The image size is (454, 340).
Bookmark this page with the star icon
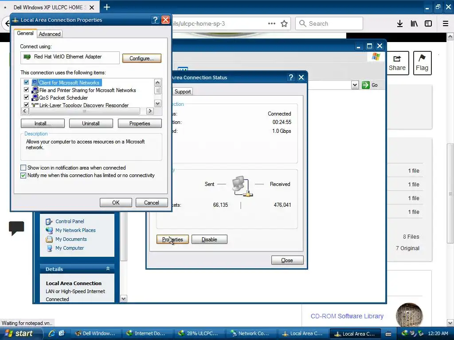[284, 23]
